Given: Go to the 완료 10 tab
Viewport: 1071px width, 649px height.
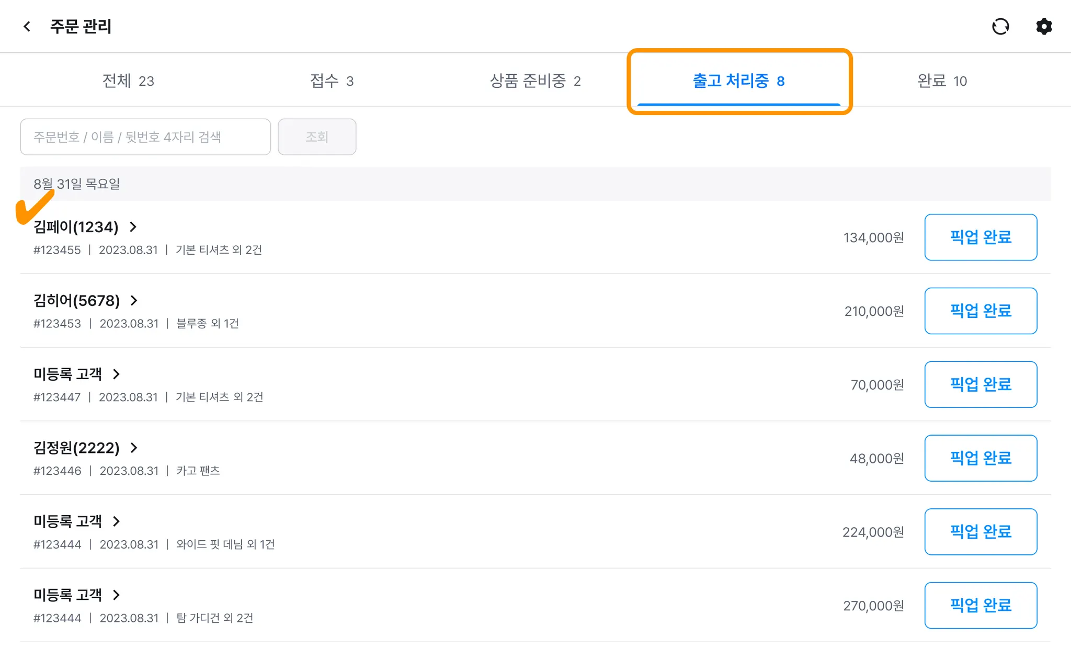Looking at the screenshot, I should (942, 81).
